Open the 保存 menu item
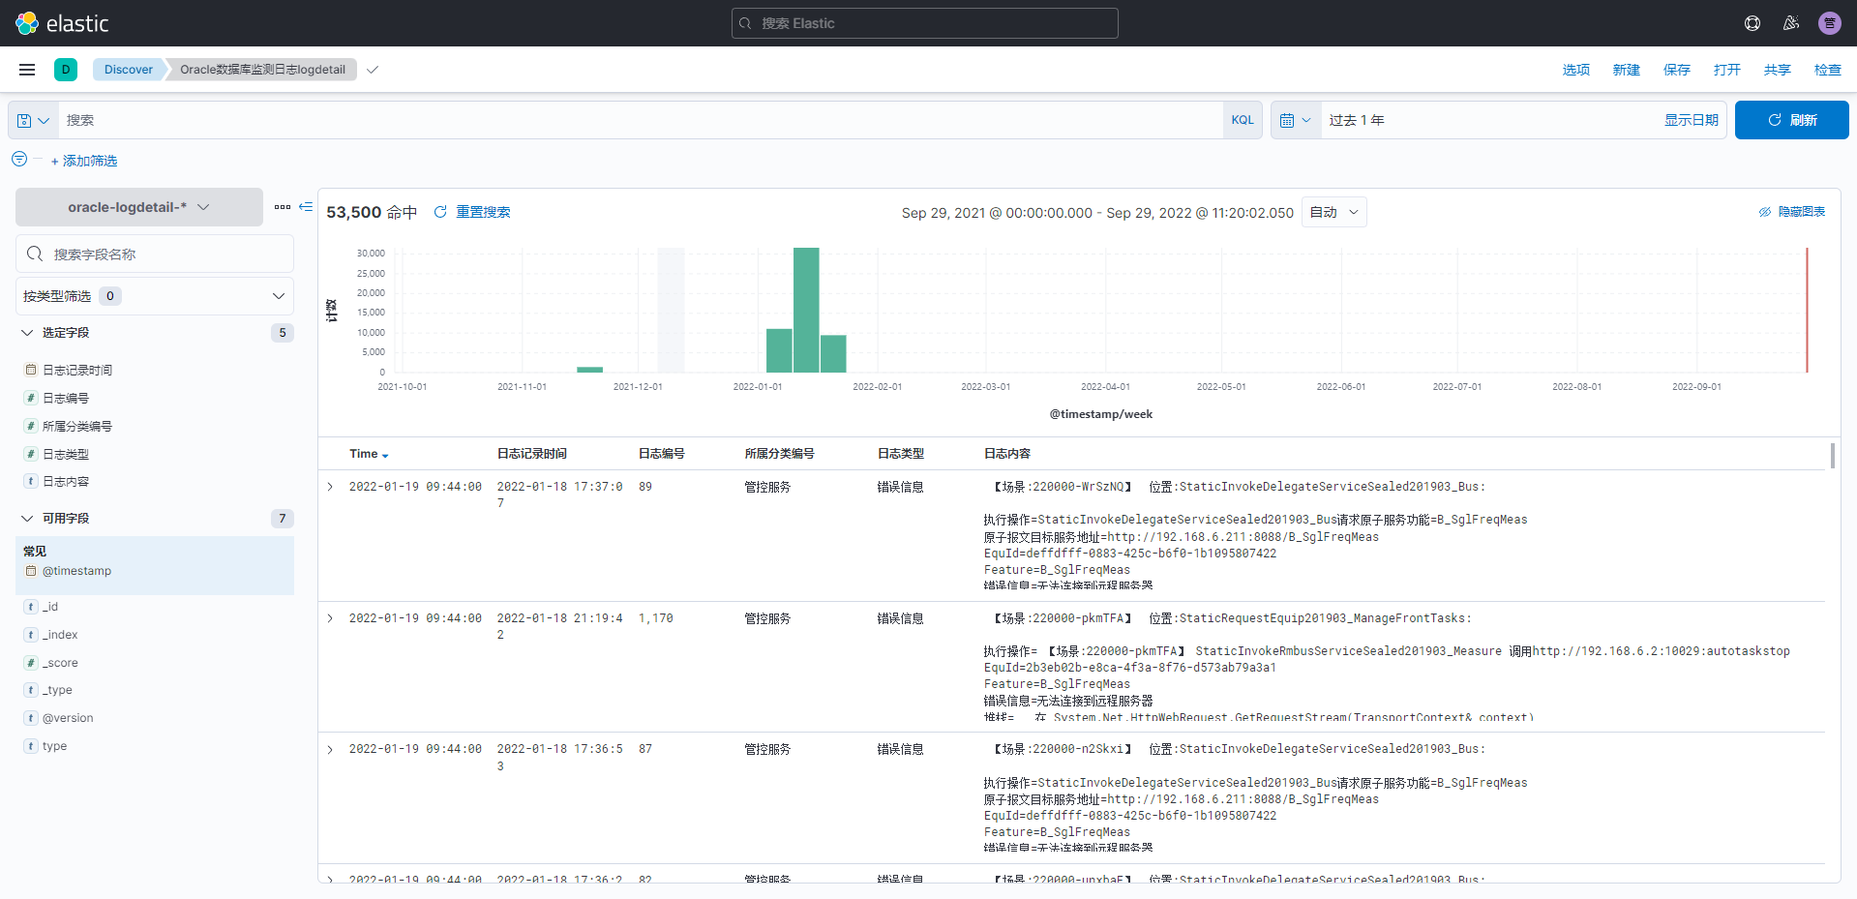 coord(1676,70)
